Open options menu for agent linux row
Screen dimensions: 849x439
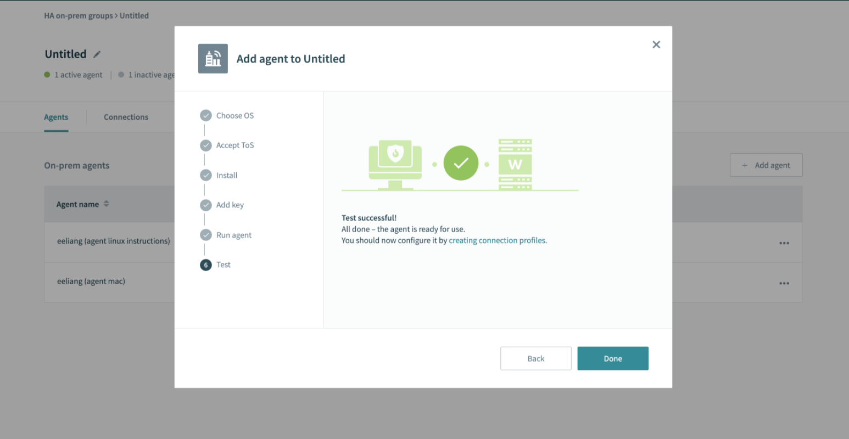(784, 243)
